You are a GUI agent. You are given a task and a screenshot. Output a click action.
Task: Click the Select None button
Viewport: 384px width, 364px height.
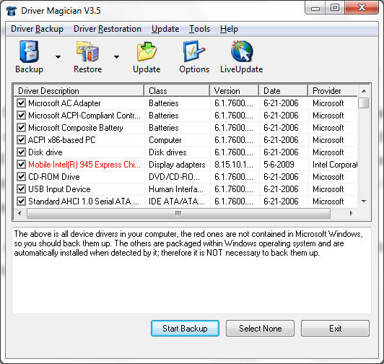tap(260, 328)
